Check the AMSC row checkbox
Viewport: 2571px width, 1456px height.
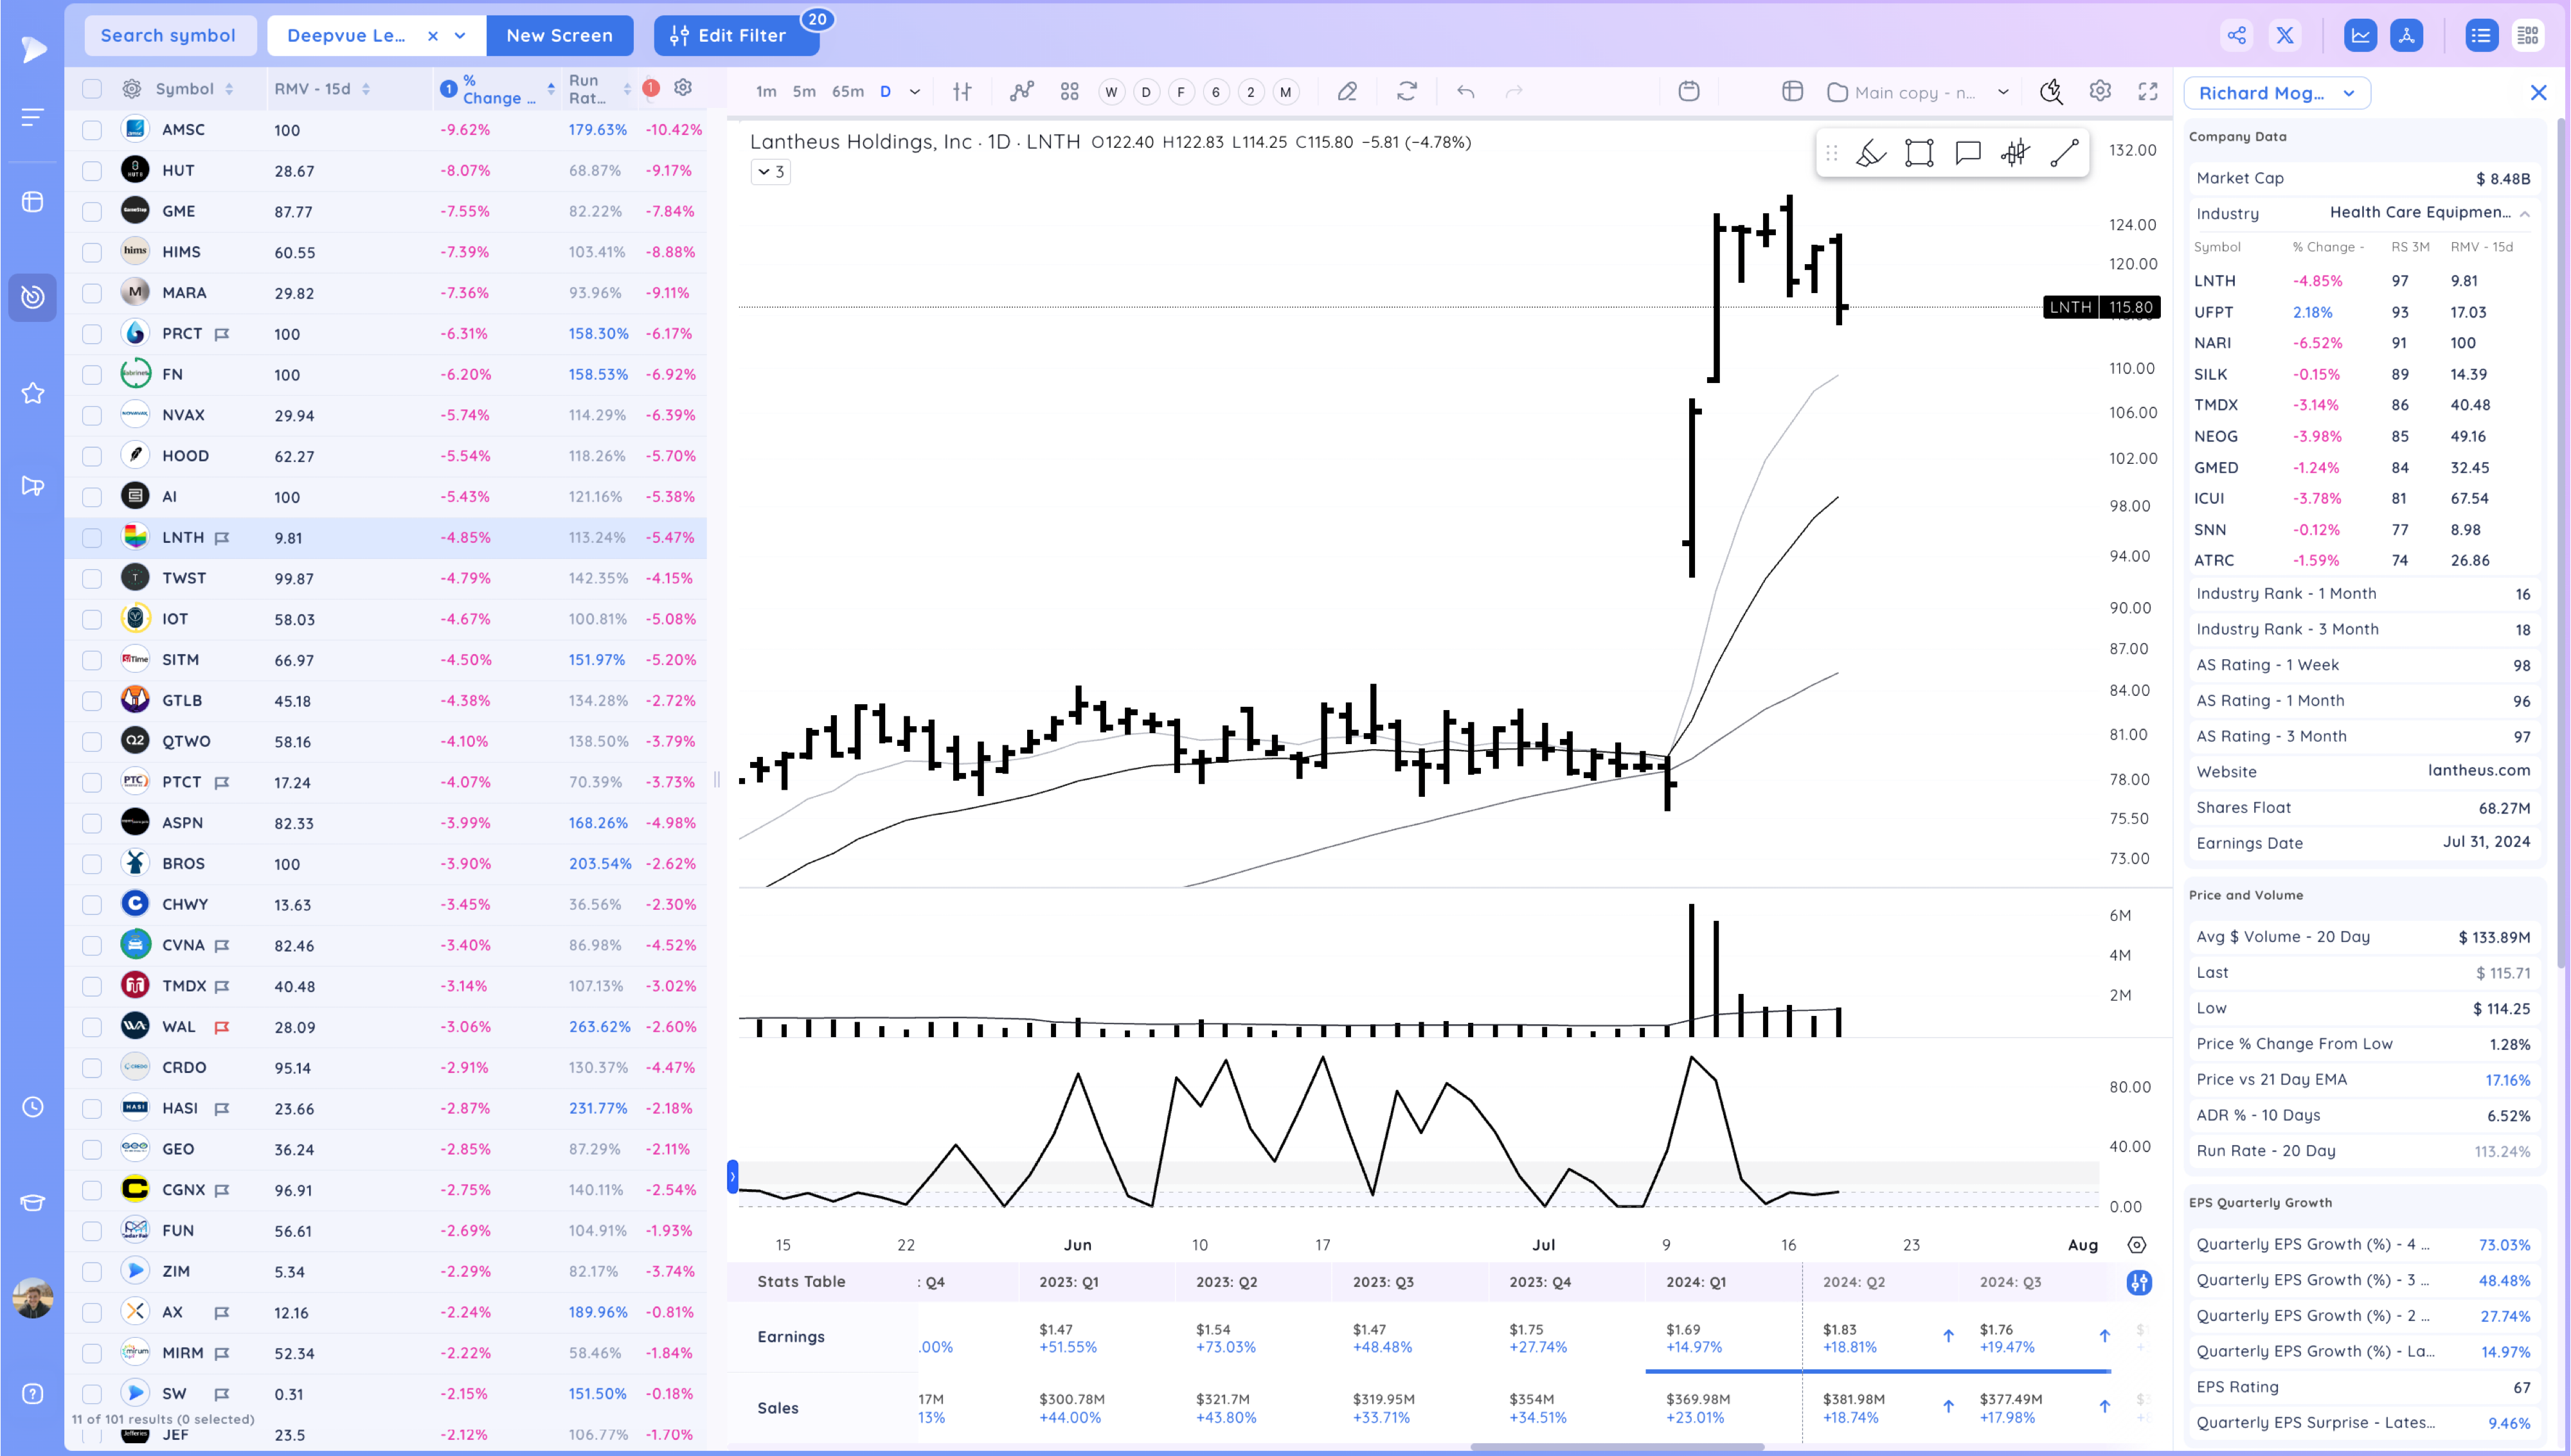click(92, 130)
